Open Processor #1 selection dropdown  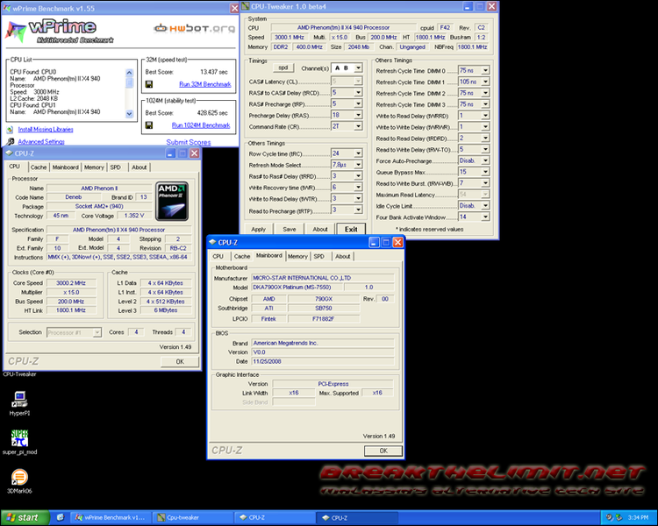(97, 332)
